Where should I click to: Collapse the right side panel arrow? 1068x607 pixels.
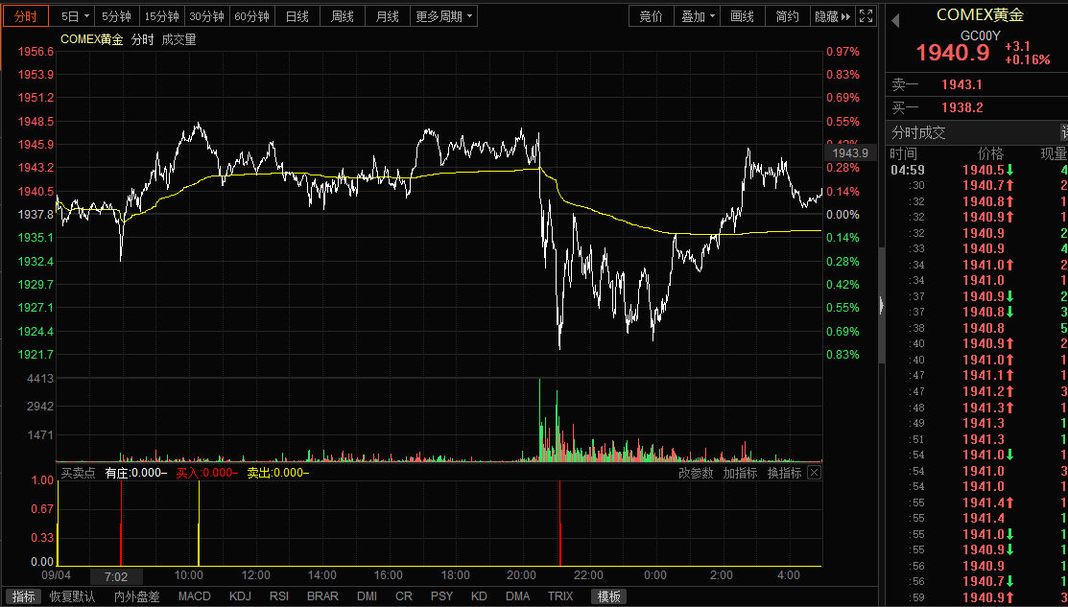pyautogui.click(x=882, y=306)
